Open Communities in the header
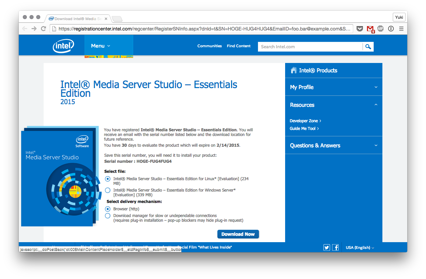 point(210,46)
